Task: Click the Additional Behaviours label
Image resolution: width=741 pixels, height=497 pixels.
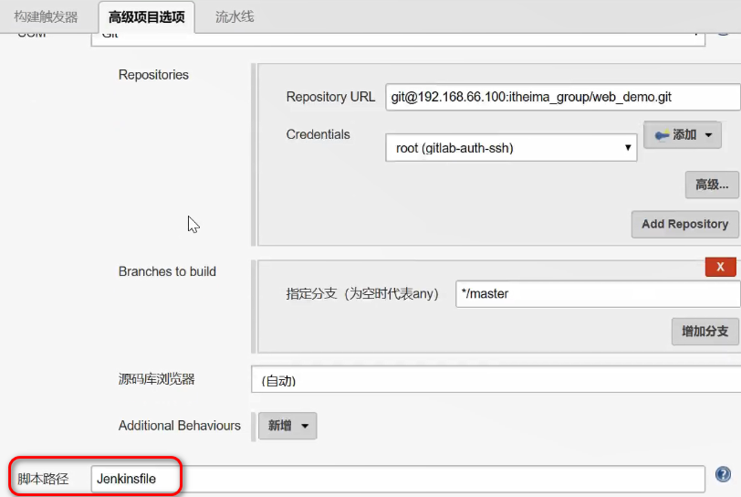Action: click(180, 426)
